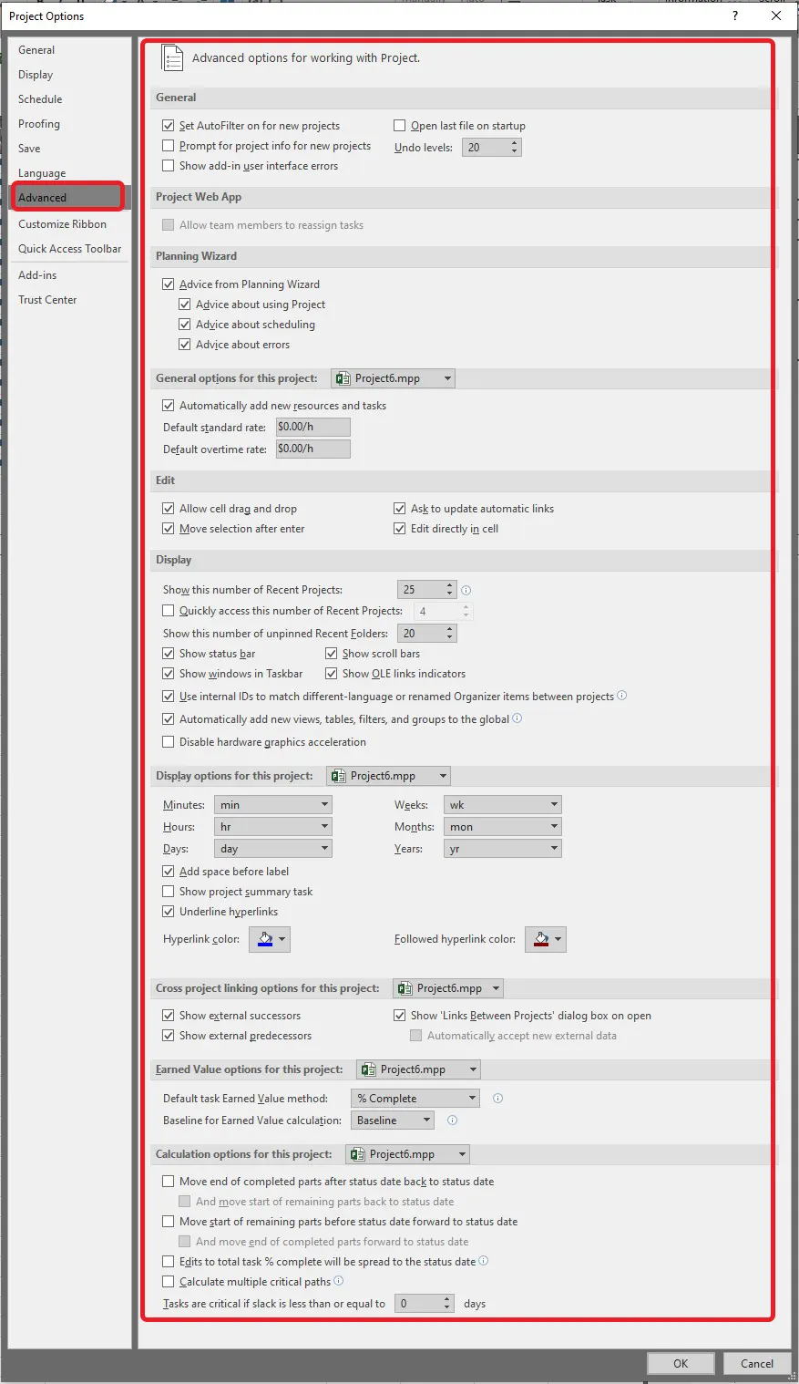The height and width of the screenshot is (1384, 799).
Task: Open the Proofing category
Action: (x=69, y=124)
